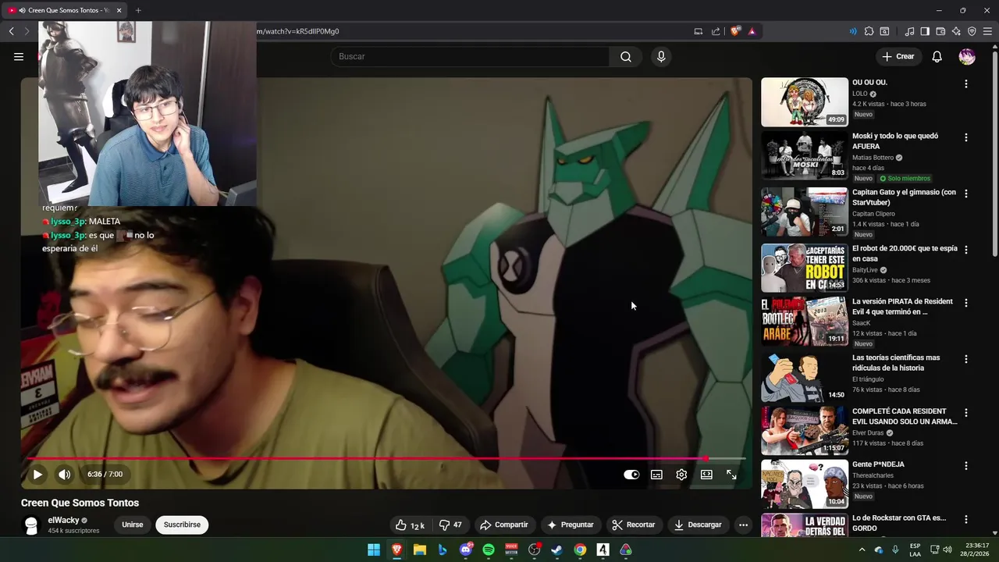999x562 pixels.
Task: Click the elWacky channel avatar
Action: click(x=31, y=525)
